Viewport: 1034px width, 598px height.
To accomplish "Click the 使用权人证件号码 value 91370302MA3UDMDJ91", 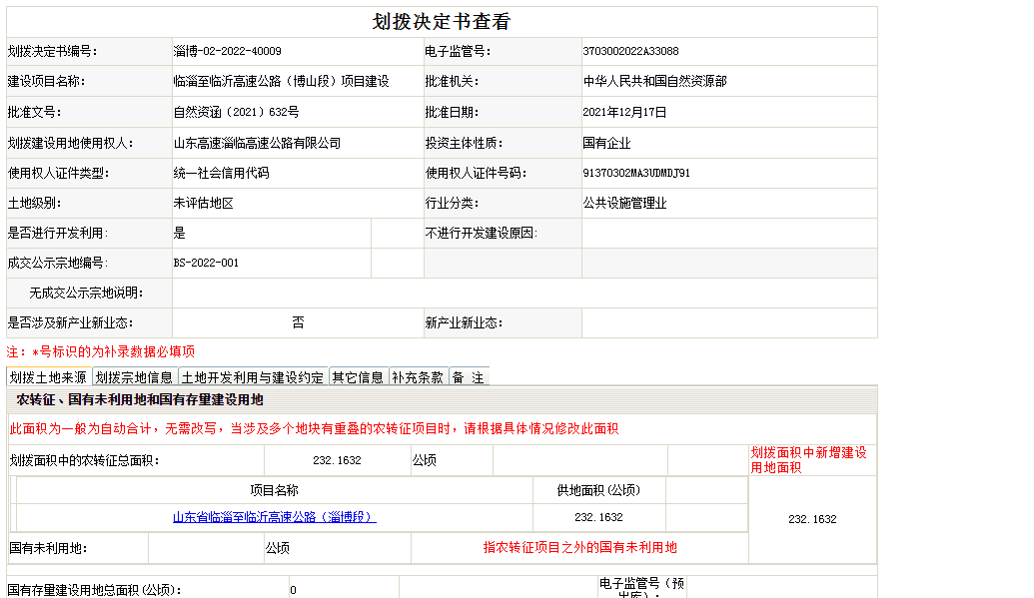I will 636,174.
